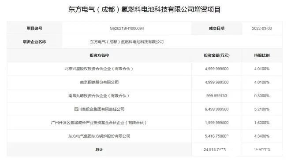Select investor 南昌九鼎投资合伙企业（有限合伙）
The height and width of the screenshot is (160, 291).
99,96
